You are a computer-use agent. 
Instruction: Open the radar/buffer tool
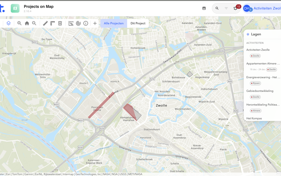78,23
